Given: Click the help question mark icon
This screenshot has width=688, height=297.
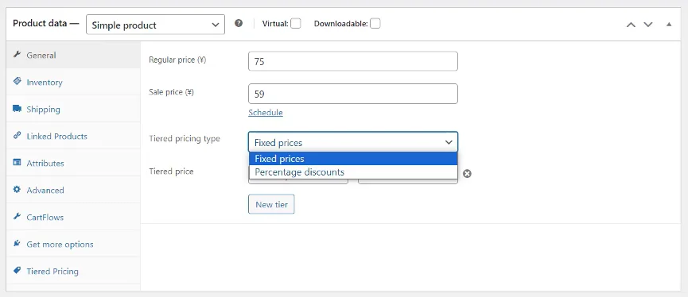Looking at the screenshot, I should (x=239, y=23).
